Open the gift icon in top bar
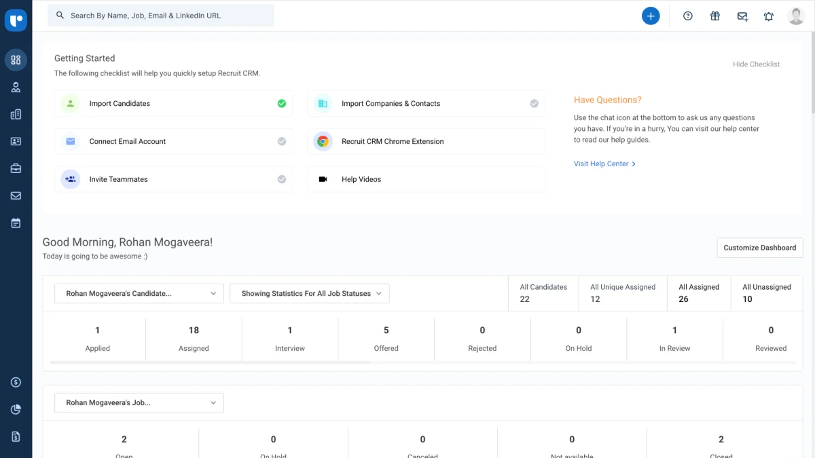 tap(714, 16)
